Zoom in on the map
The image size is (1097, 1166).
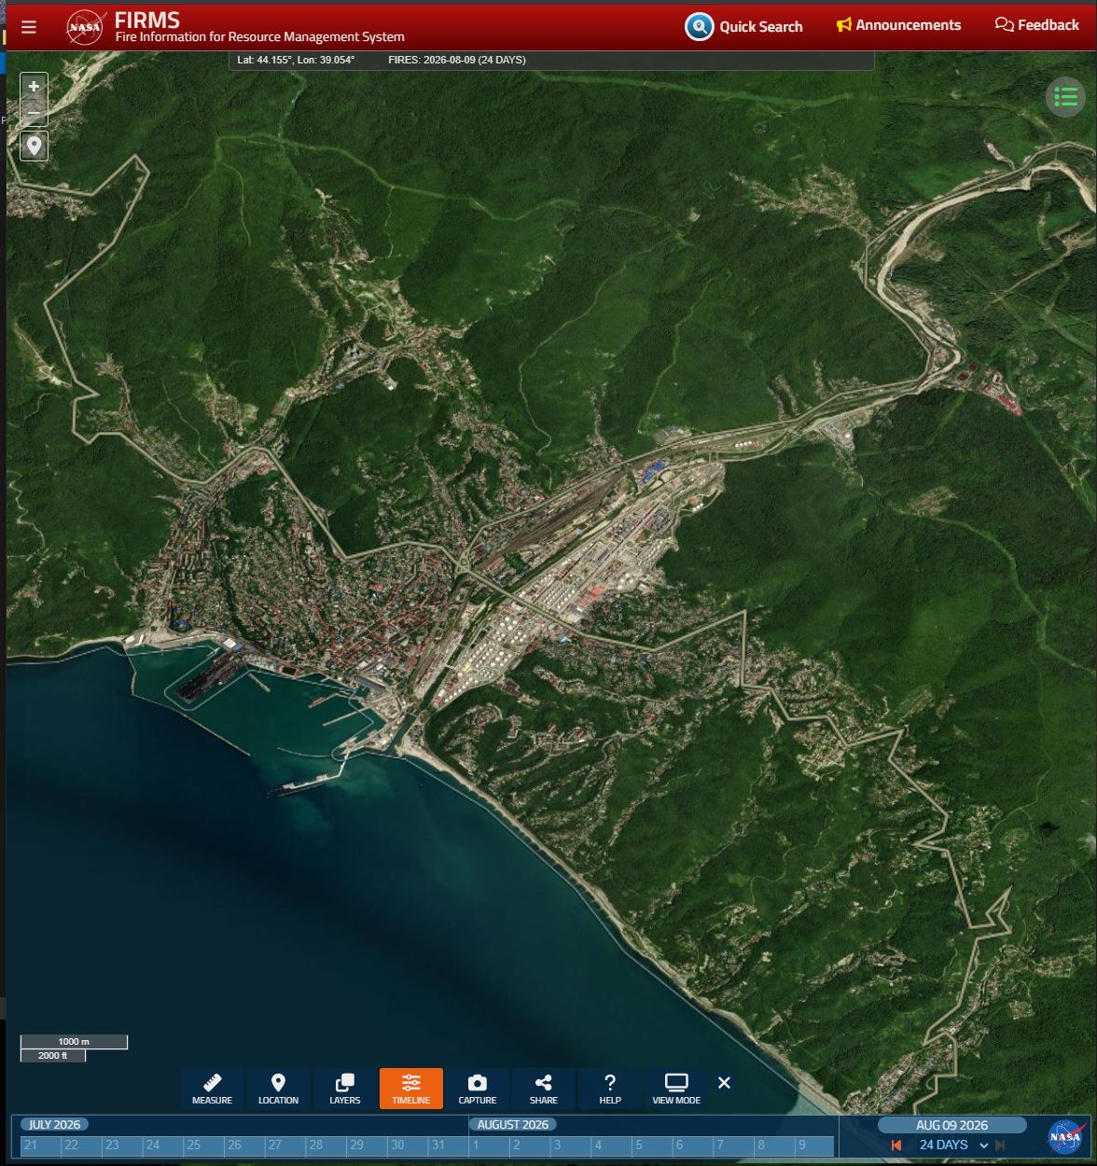coord(34,87)
